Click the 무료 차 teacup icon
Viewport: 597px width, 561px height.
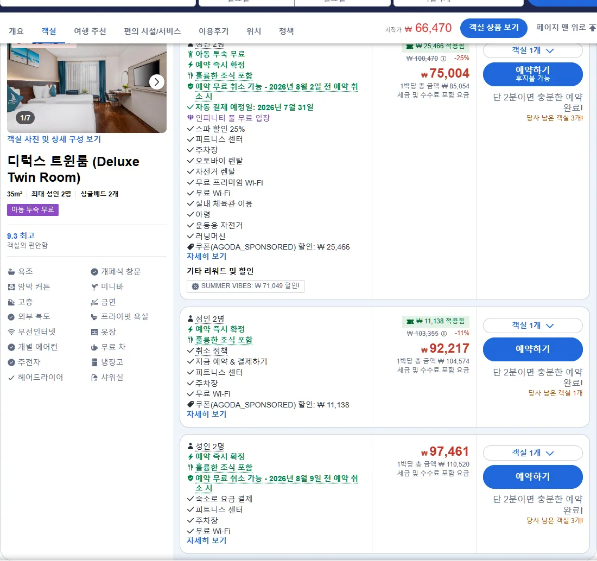click(x=94, y=347)
